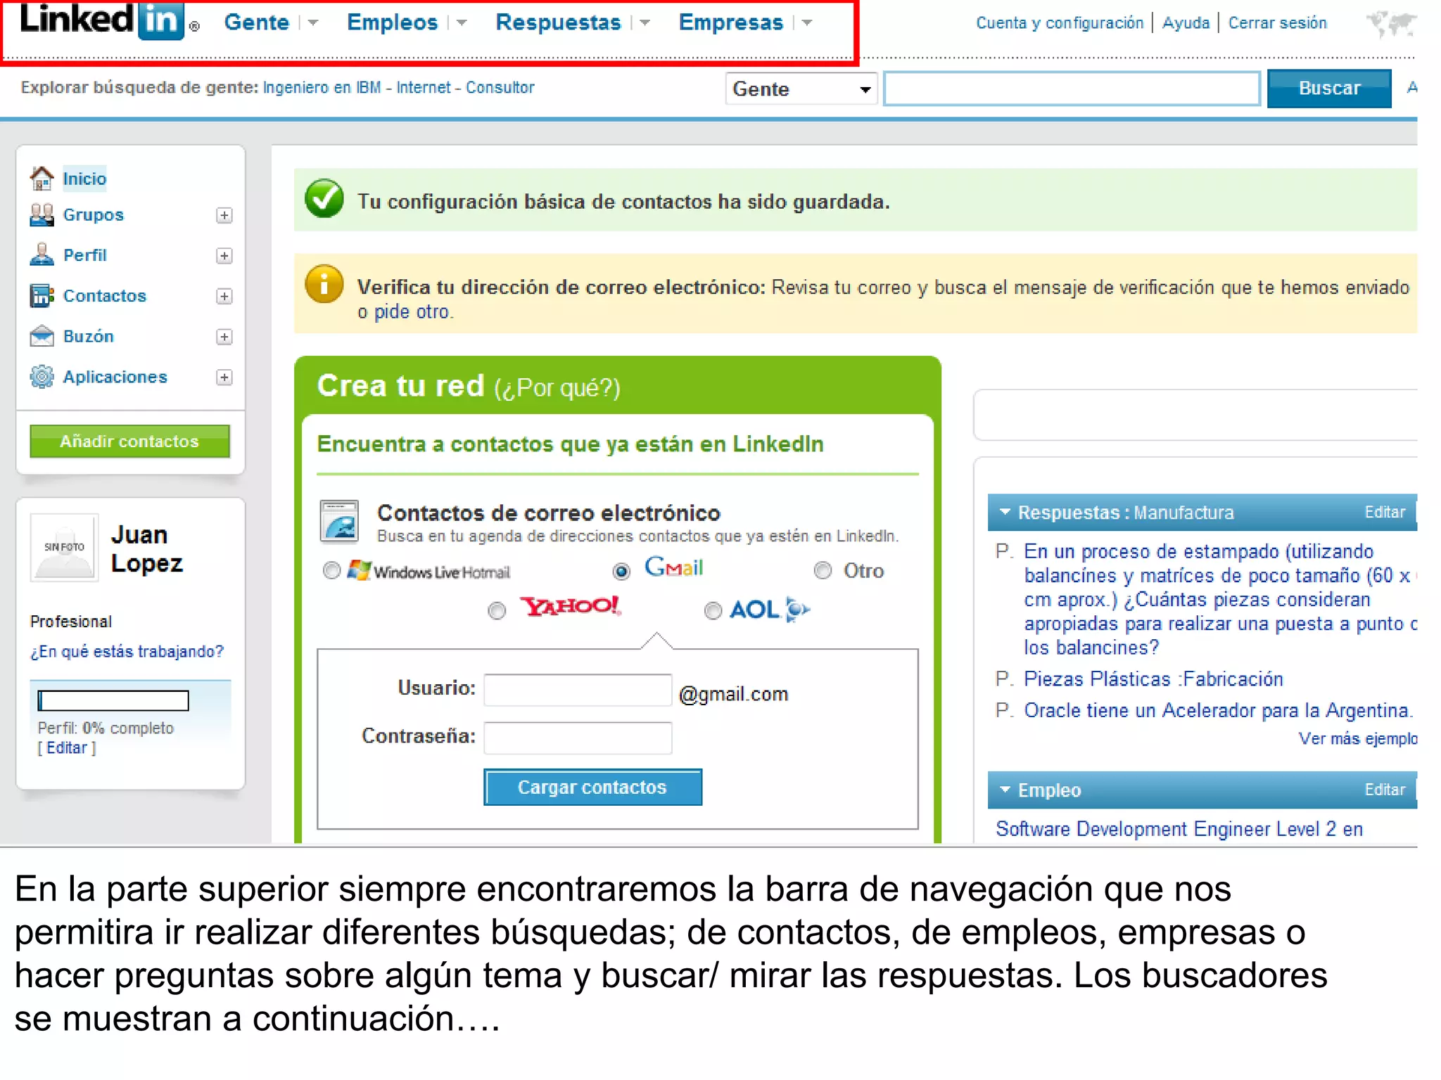The height and width of the screenshot is (1080, 1441).
Task: Click the Inicio house icon
Action: pyautogui.click(x=42, y=178)
